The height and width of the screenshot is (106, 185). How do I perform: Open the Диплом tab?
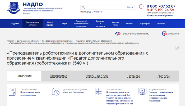coord(163,76)
